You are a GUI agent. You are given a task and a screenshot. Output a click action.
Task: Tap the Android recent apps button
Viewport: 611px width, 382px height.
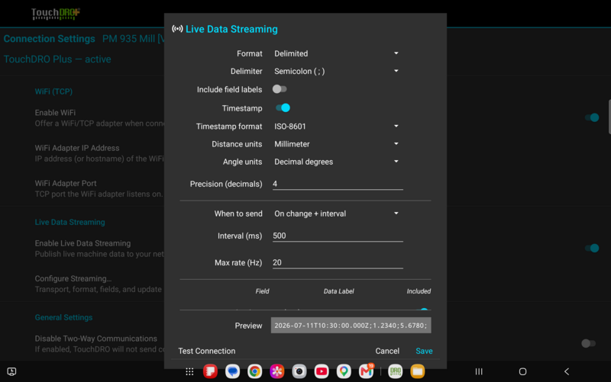click(479, 371)
